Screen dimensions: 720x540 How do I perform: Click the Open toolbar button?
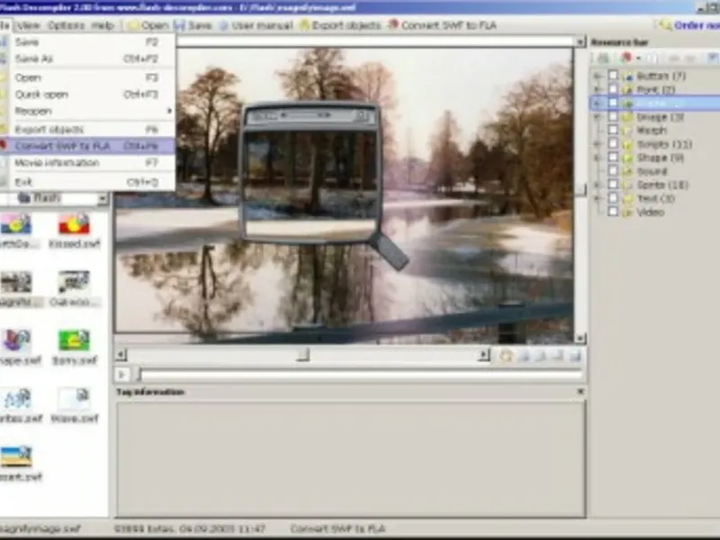(148, 25)
